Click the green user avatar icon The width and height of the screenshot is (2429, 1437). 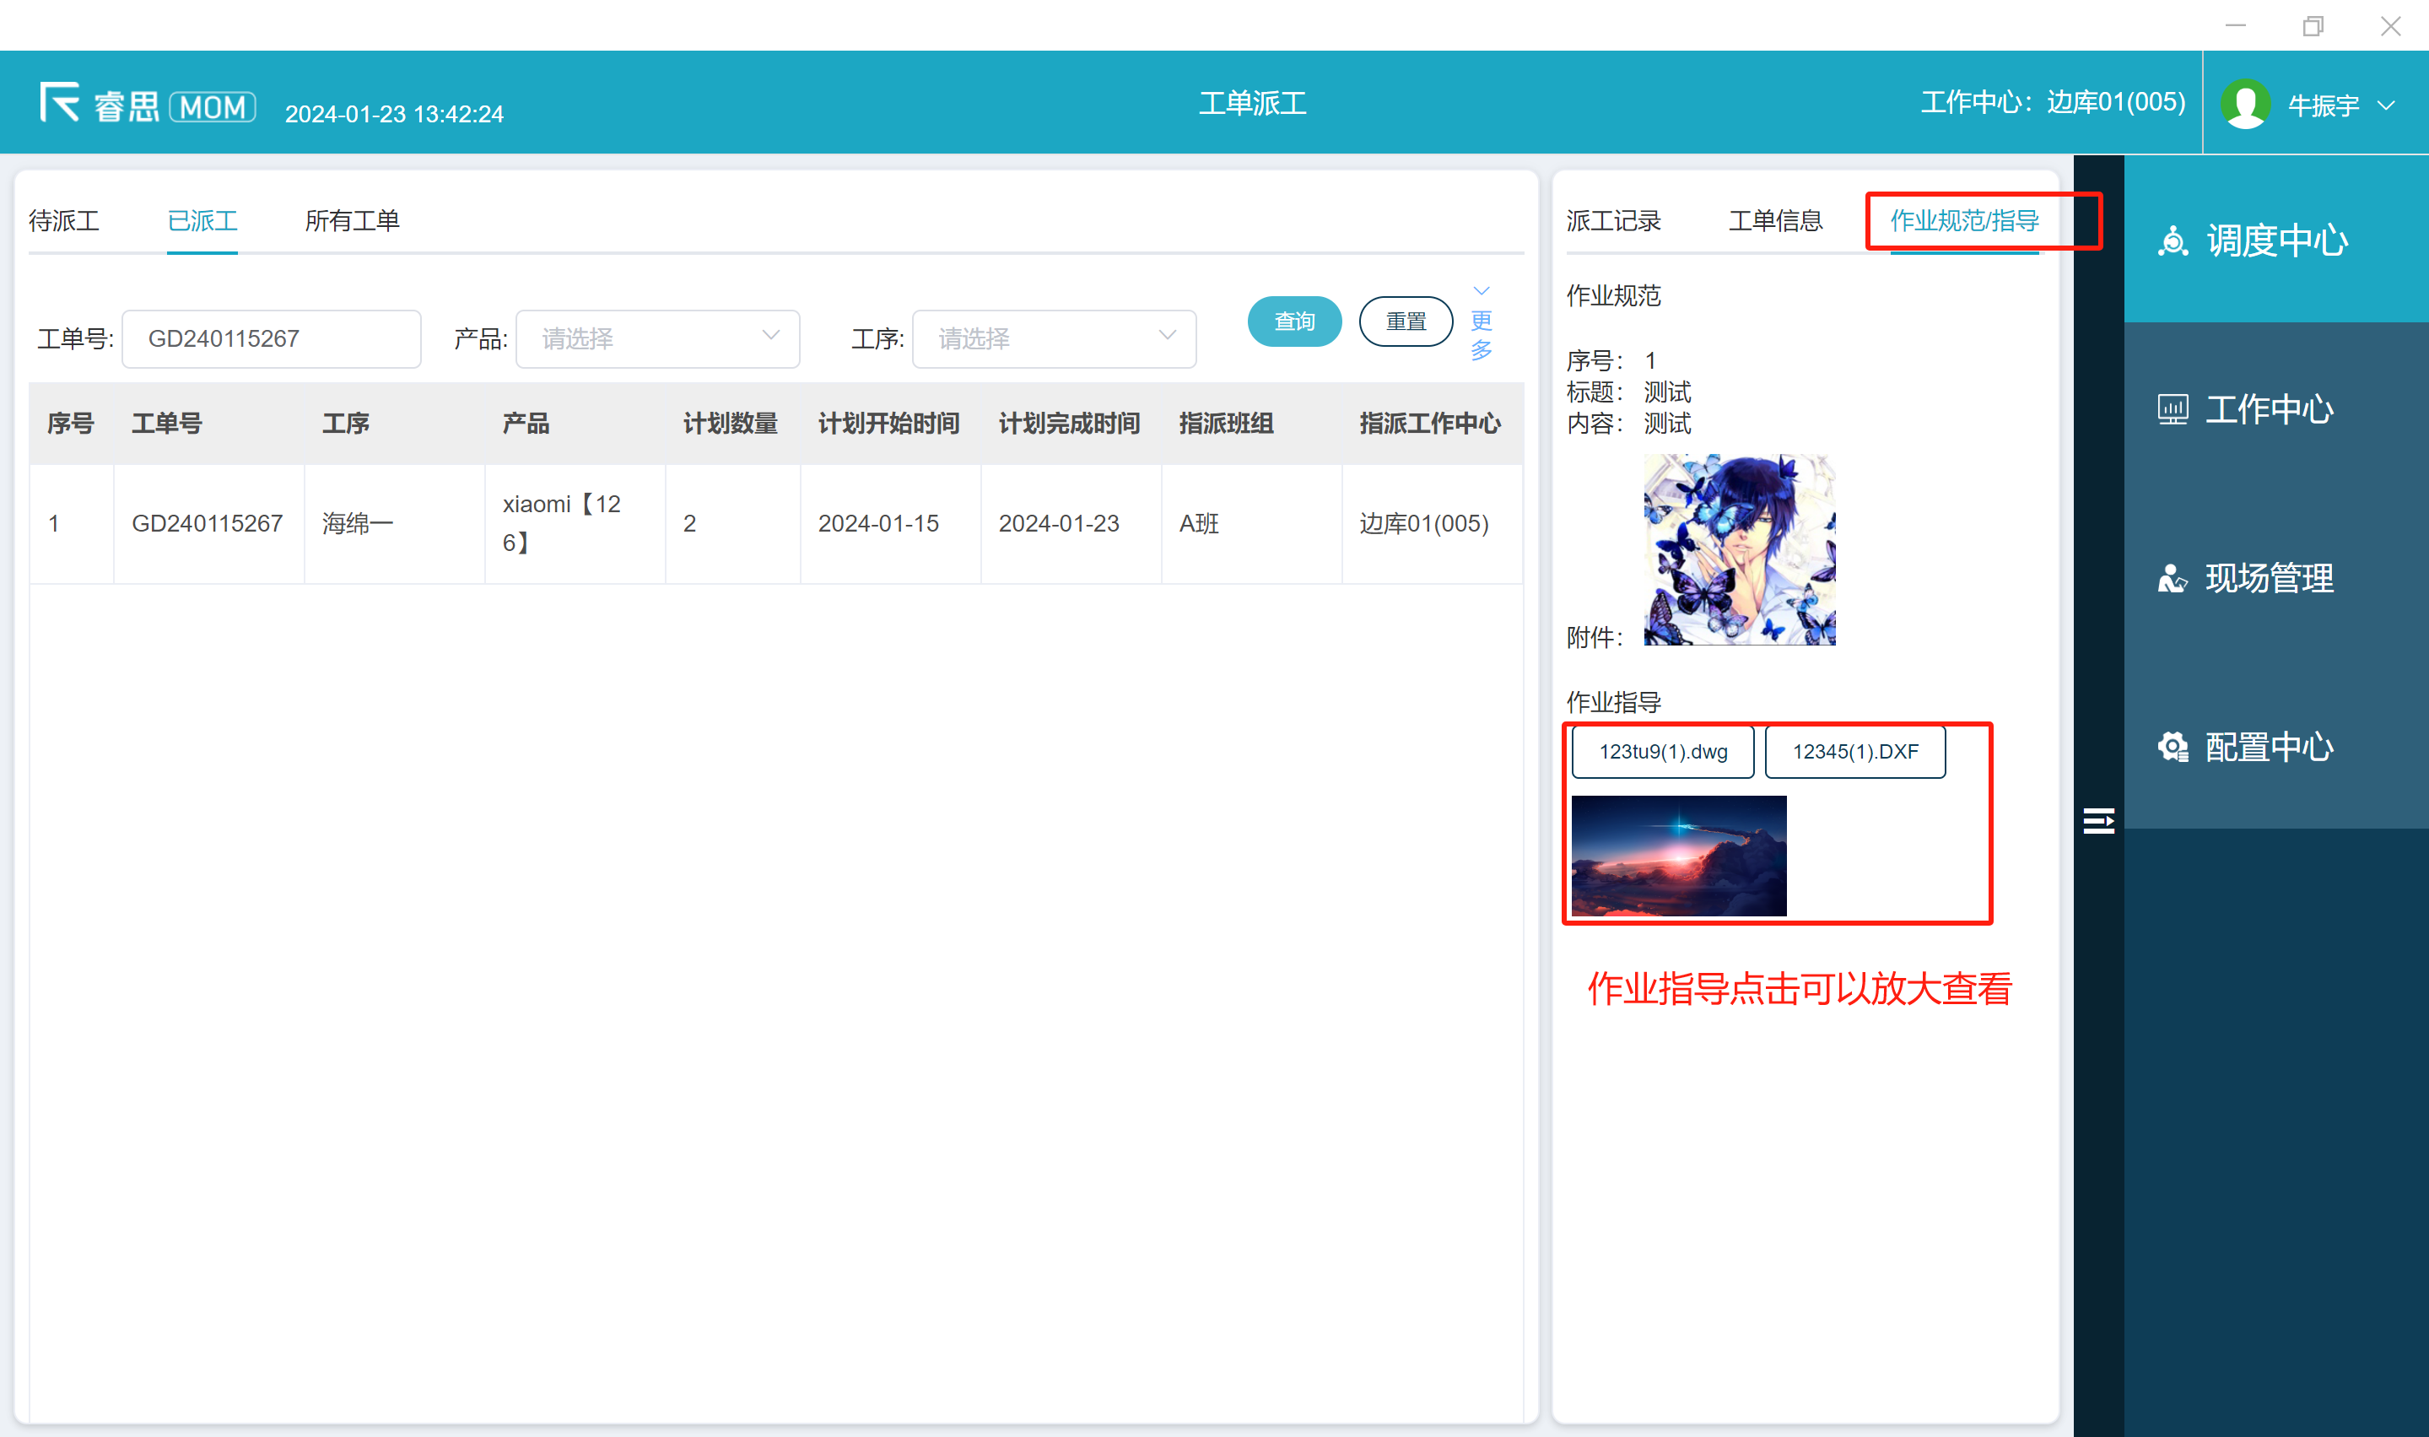point(2245,105)
